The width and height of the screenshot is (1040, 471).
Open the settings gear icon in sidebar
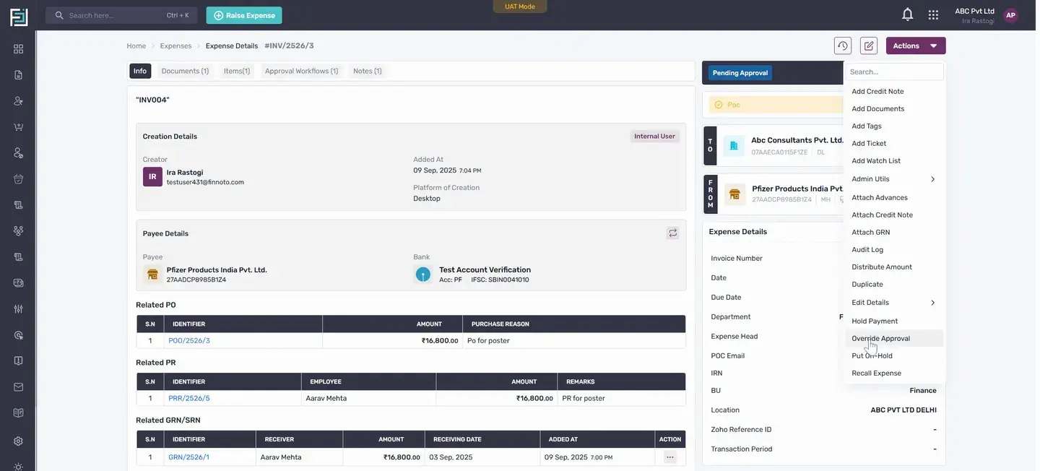[18, 441]
